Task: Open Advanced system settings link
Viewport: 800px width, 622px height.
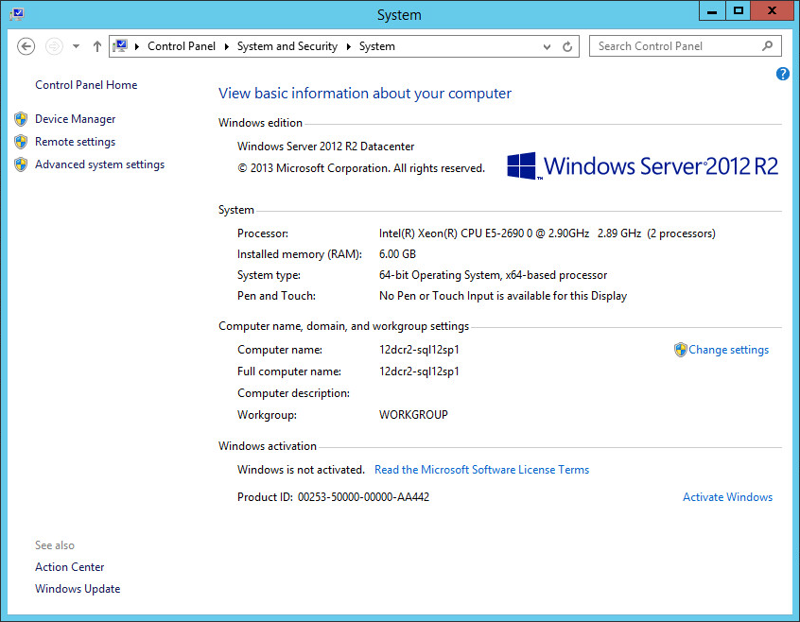Action: (x=99, y=164)
